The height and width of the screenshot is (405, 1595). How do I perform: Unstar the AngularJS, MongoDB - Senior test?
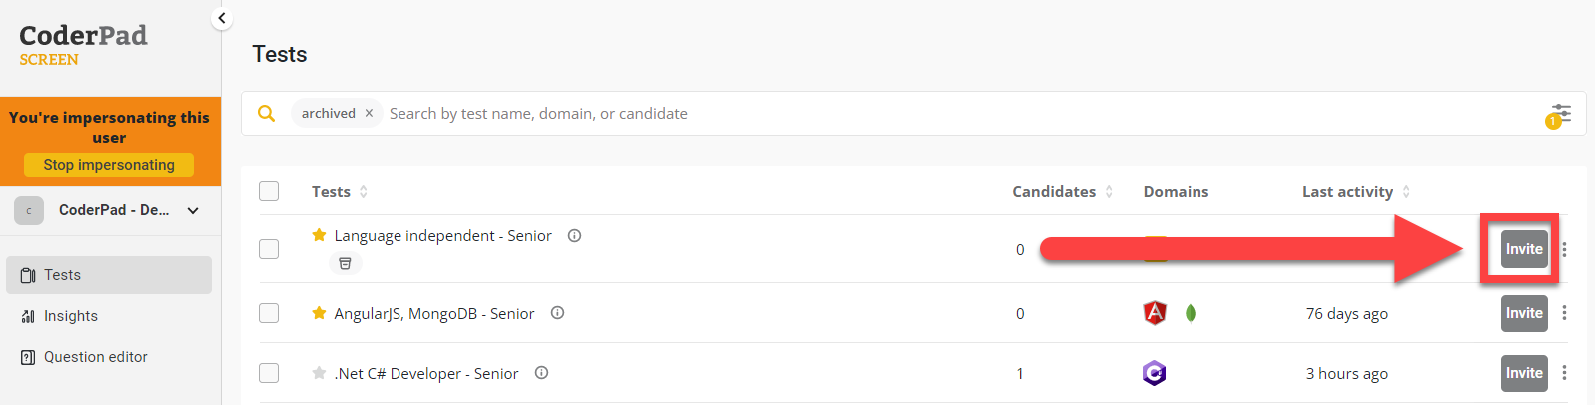click(x=319, y=313)
